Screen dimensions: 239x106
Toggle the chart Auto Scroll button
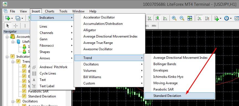tap(199, 18)
